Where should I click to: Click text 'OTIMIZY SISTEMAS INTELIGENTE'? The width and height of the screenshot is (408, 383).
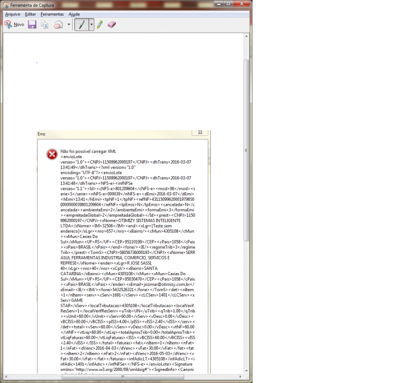[x=149, y=220]
